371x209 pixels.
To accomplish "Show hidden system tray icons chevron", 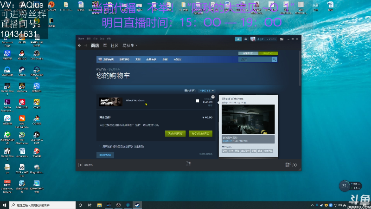I will click(312, 205).
